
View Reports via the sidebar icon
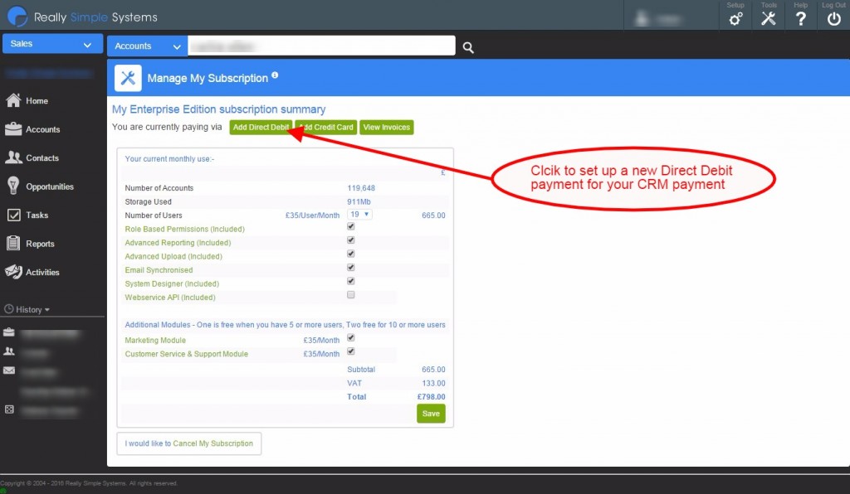pyautogui.click(x=15, y=243)
